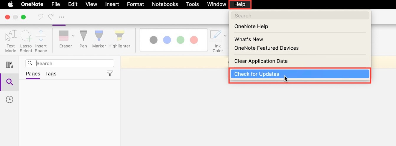This screenshot has width=396, height=146.
Task: Select Check for Updates
Action: (x=300, y=74)
